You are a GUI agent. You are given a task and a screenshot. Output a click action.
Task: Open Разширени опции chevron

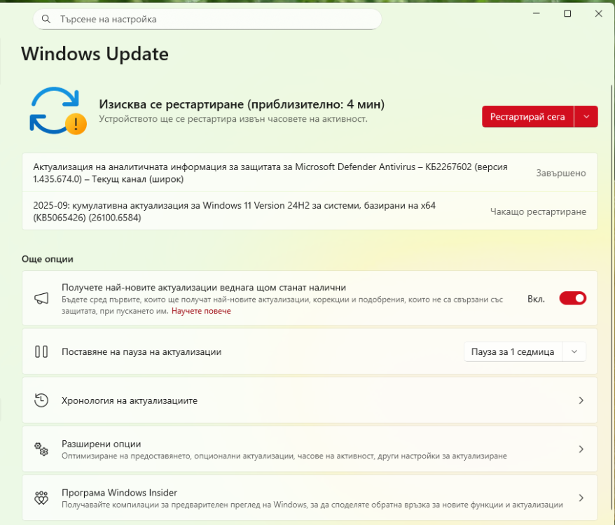[x=581, y=449]
